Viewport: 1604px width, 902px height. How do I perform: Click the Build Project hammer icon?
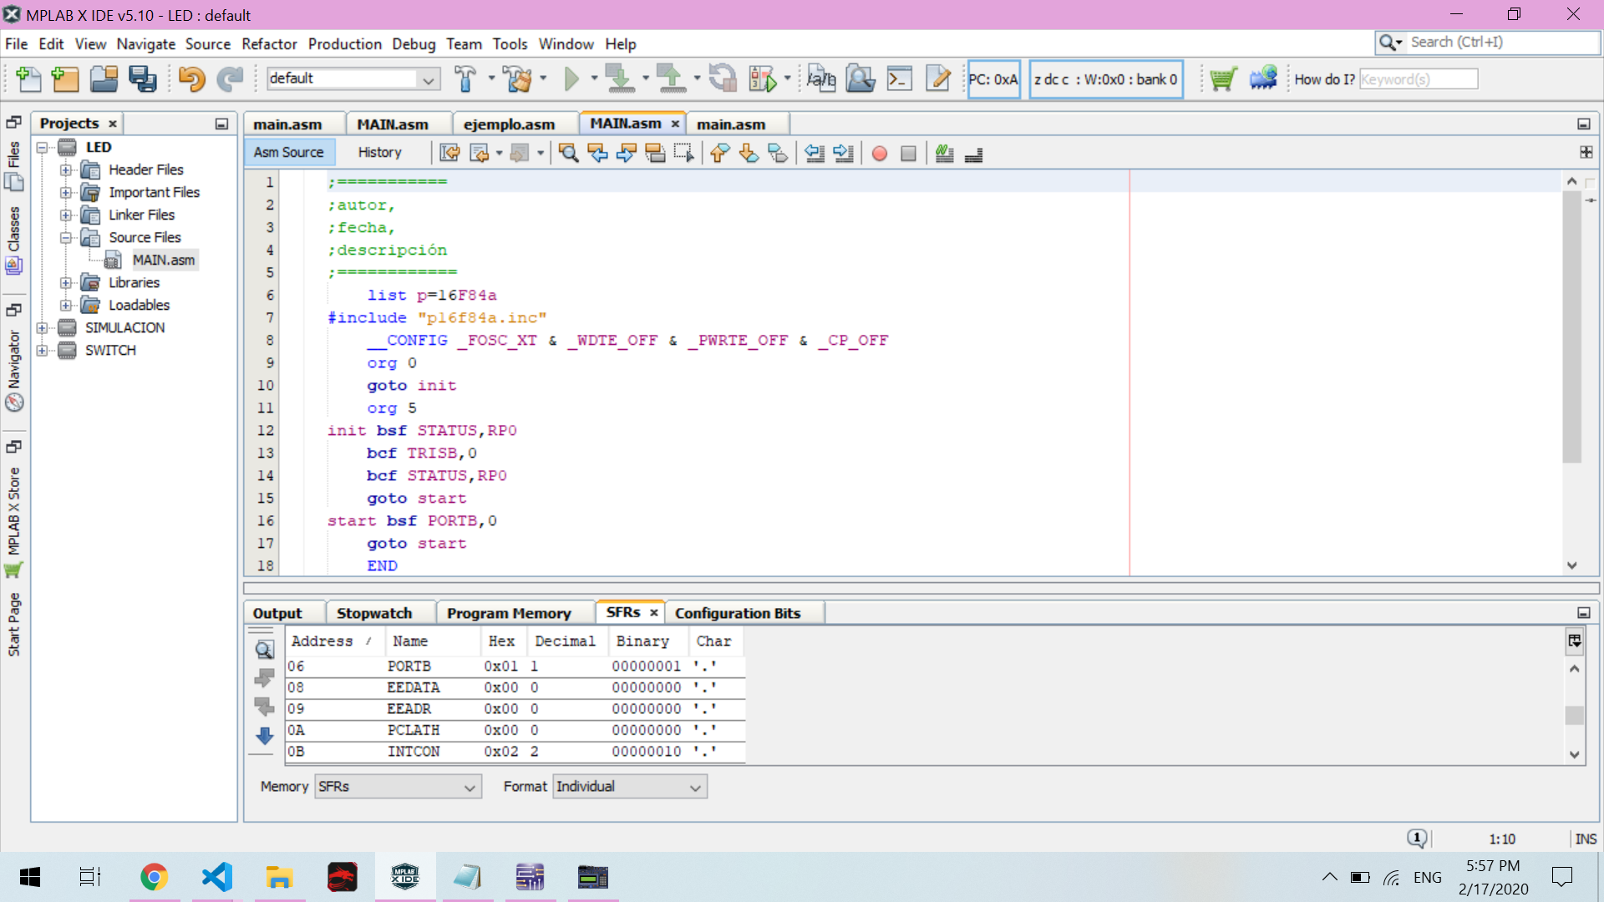465,79
